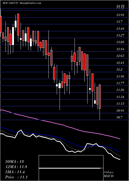Select the 11.77 price axis label

[120, 83]
